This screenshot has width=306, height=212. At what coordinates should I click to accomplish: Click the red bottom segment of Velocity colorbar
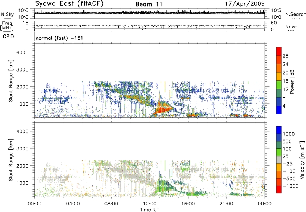[279, 189]
